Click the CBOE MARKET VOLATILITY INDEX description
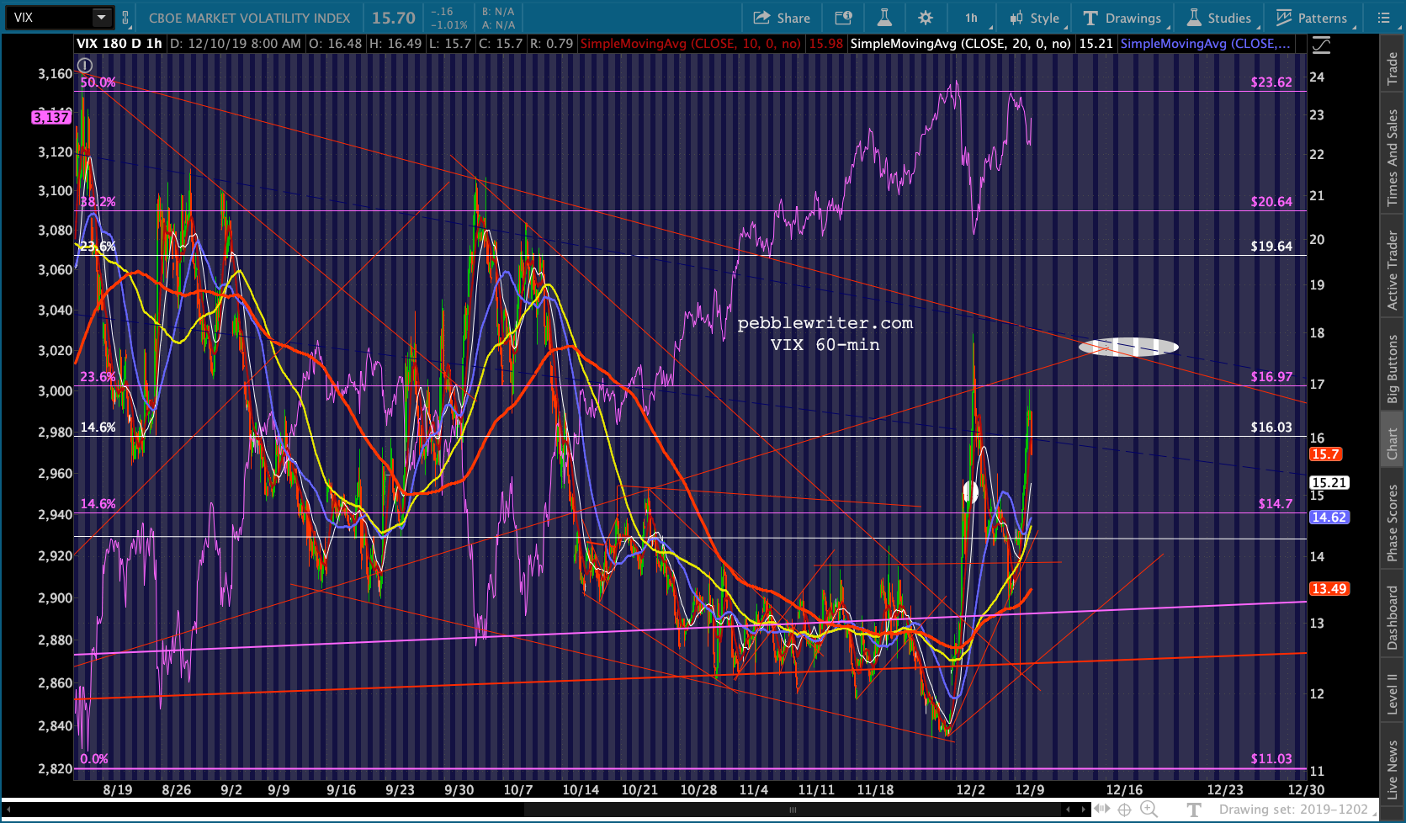This screenshot has width=1406, height=823. 249,18
